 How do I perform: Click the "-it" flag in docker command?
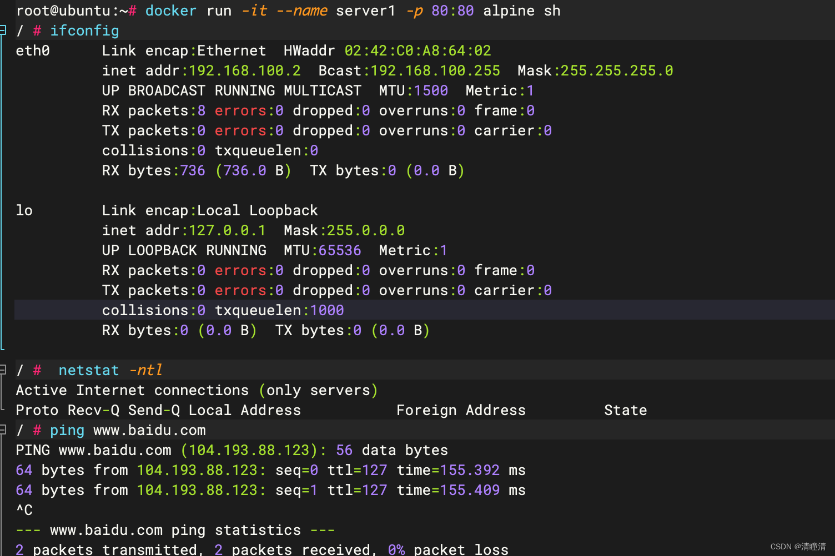[x=254, y=11]
